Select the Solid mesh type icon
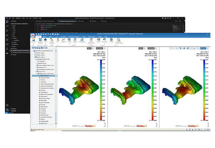The image size is (215, 148). pos(45,40)
